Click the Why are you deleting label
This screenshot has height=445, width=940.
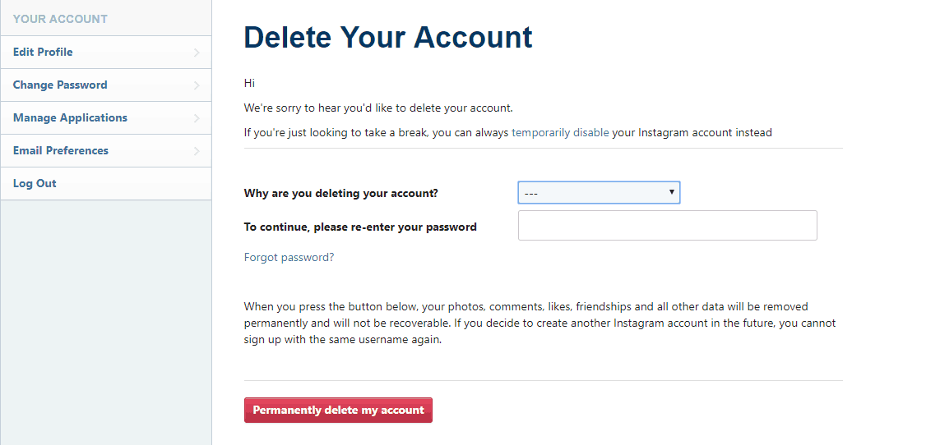[x=341, y=194]
